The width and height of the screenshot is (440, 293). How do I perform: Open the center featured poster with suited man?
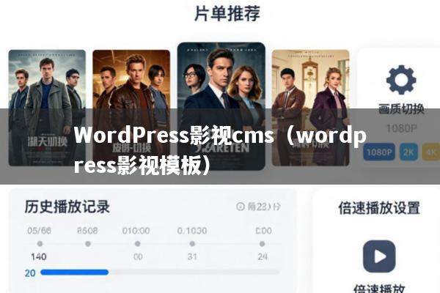point(221,106)
